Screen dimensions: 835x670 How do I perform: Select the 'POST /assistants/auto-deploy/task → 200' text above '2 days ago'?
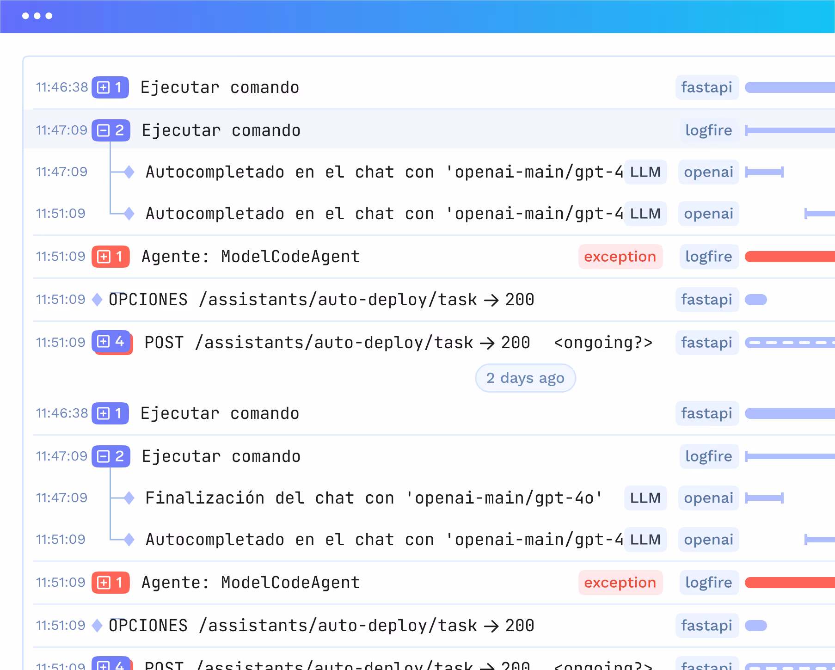tap(338, 343)
